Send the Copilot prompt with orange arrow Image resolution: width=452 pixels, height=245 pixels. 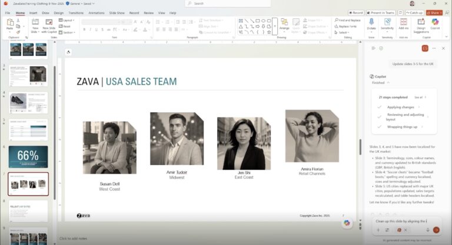click(x=436, y=230)
